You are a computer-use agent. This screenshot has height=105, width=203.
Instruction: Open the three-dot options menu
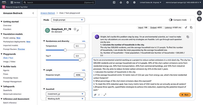point(191,20)
